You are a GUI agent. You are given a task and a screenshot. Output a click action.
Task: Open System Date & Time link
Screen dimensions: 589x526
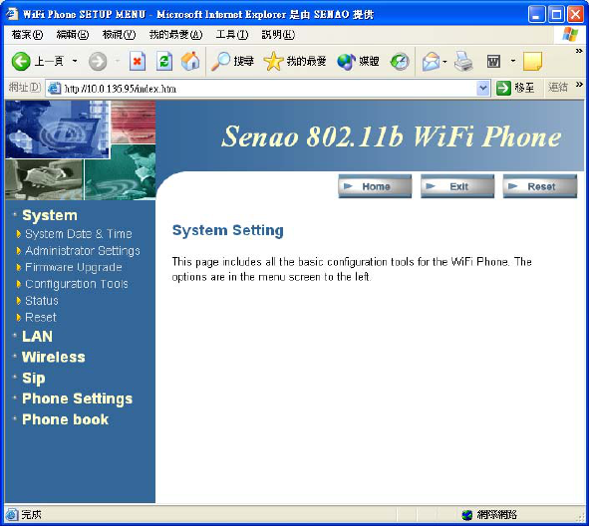[x=78, y=234]
